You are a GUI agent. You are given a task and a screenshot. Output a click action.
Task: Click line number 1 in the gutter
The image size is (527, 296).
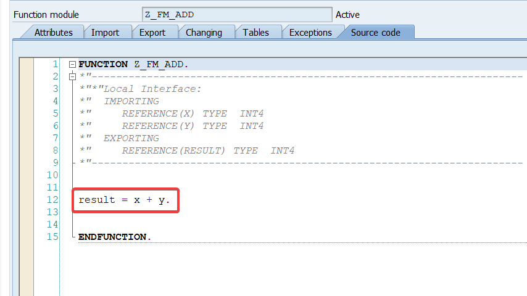click(56, 64)
